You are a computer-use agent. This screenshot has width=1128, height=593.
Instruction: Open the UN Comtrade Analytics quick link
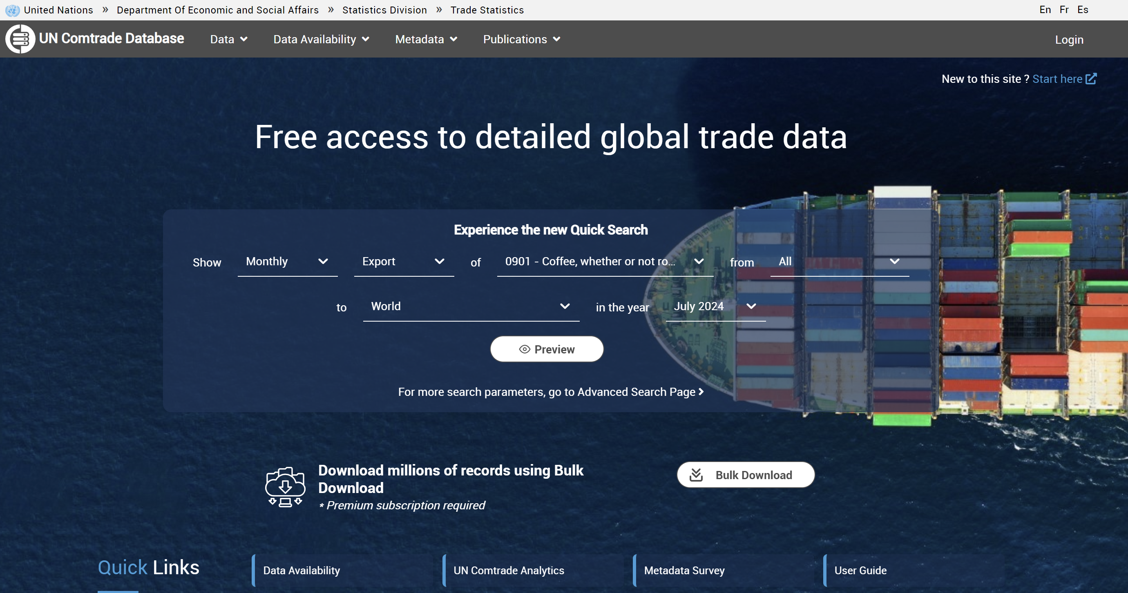[508, 570]
